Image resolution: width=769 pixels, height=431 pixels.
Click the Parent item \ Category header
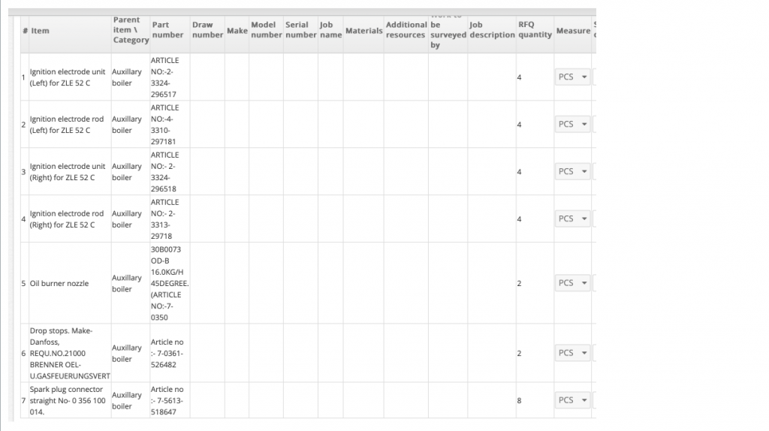coord(131,30)
